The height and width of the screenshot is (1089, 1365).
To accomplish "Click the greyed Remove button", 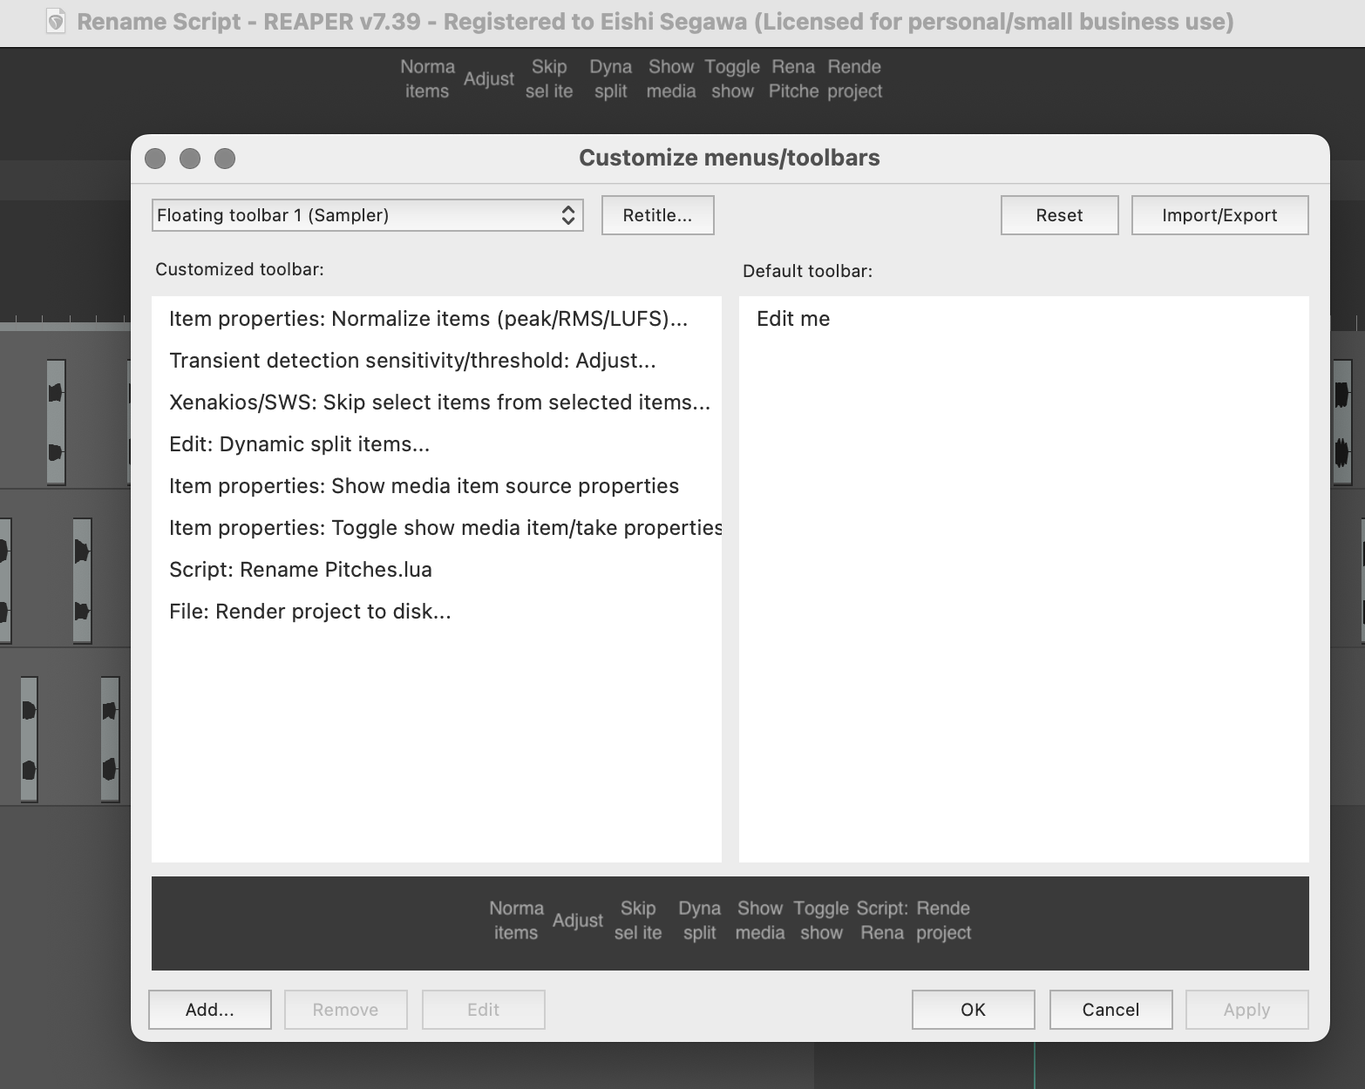I will [x=345, y=1010].
